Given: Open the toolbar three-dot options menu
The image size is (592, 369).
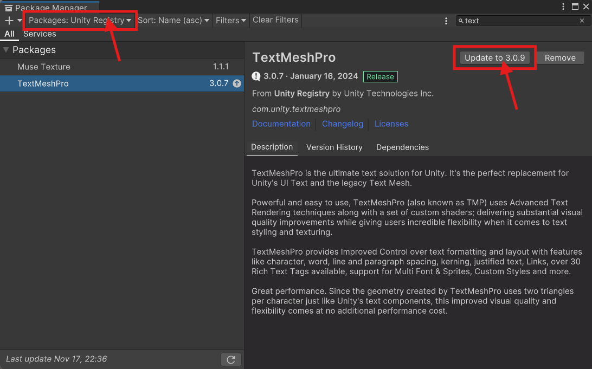Looking at the screenshot, I should 446,21.
